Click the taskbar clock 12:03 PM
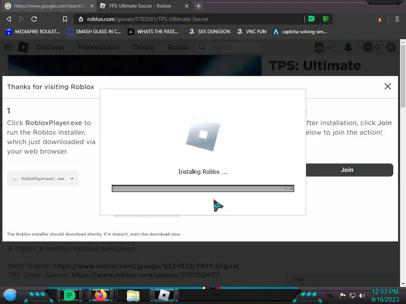The height and width of the screenshot is (304, 406). [385, 292]
